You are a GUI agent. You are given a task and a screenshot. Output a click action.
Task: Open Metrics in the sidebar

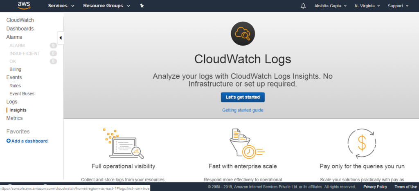click(x=14, y=118)
